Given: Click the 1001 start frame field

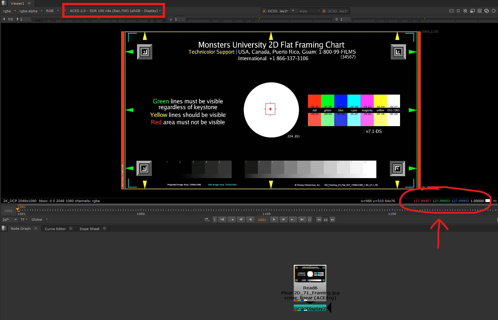Looking at the screenshot, I should [x=8, y=211].
